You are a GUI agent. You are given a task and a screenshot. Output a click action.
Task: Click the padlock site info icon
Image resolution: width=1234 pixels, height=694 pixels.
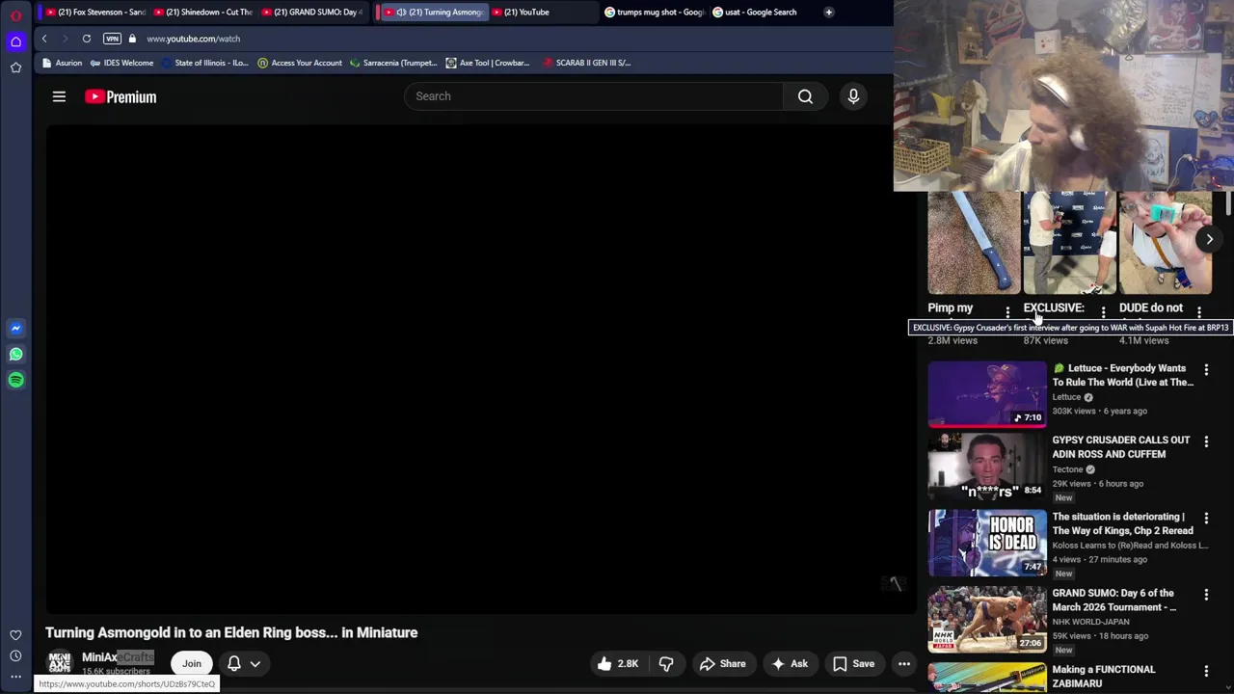(132, 39)
